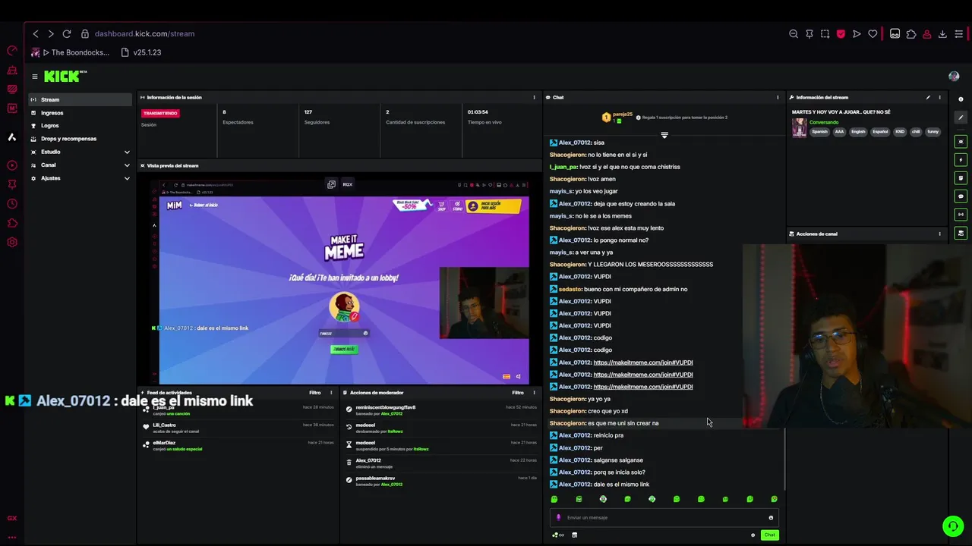Click the 01:03:54 Tiempo en vivo value

click(478, 112)
